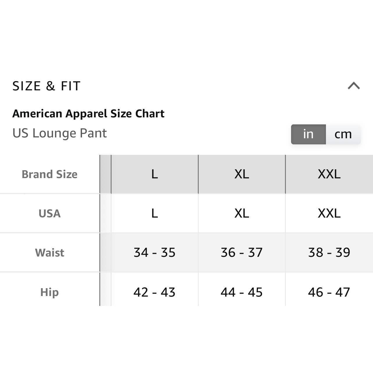The width and height of the screenshot is (373, 373).
Task: Click US Lounge Pant subtitle
Action: pos(60,133)
